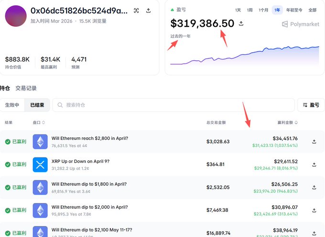Click Ethereum icon for dip to $1,800 market
The image size is (325, 237).
pos(40,187)
